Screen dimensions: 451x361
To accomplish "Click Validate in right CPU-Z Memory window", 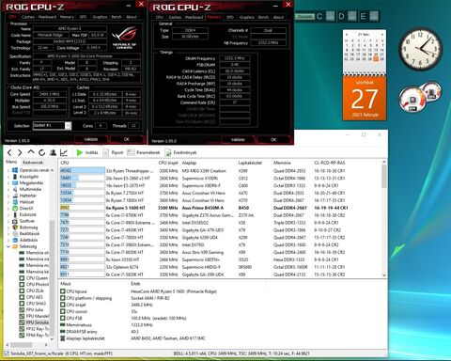I will click(x=238, y=139).
